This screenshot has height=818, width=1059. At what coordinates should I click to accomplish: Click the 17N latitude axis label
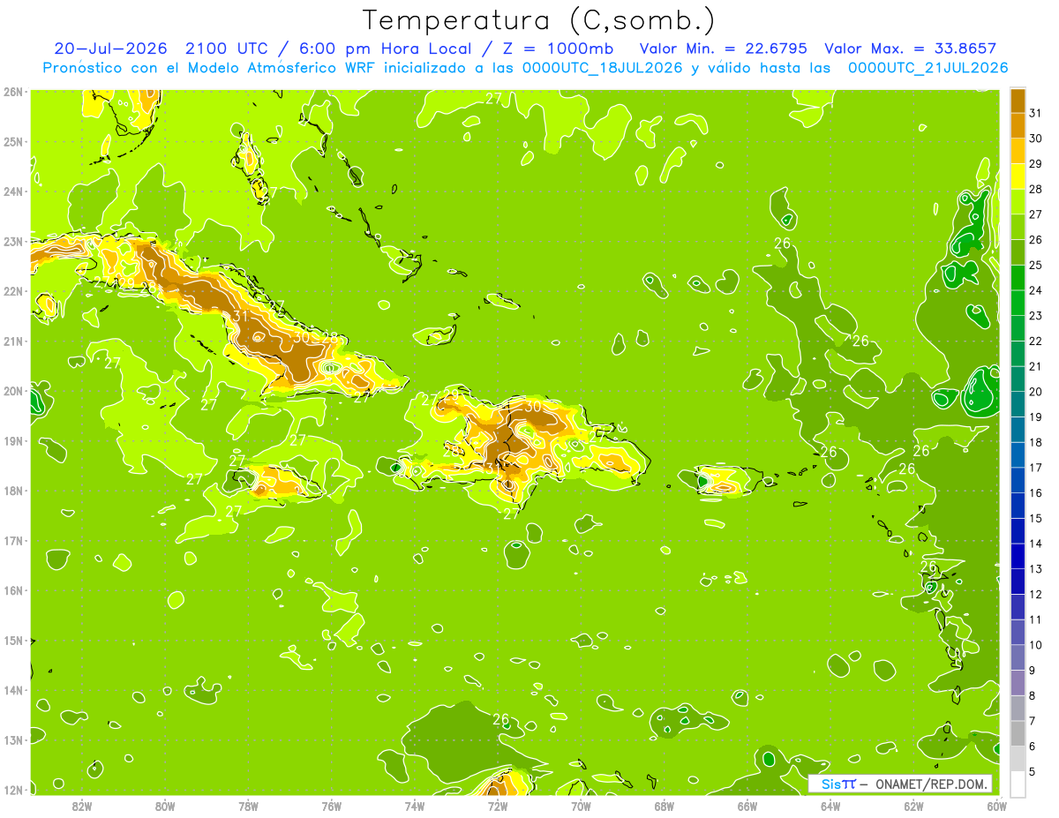pyautogui.click(x=13, y=541)
